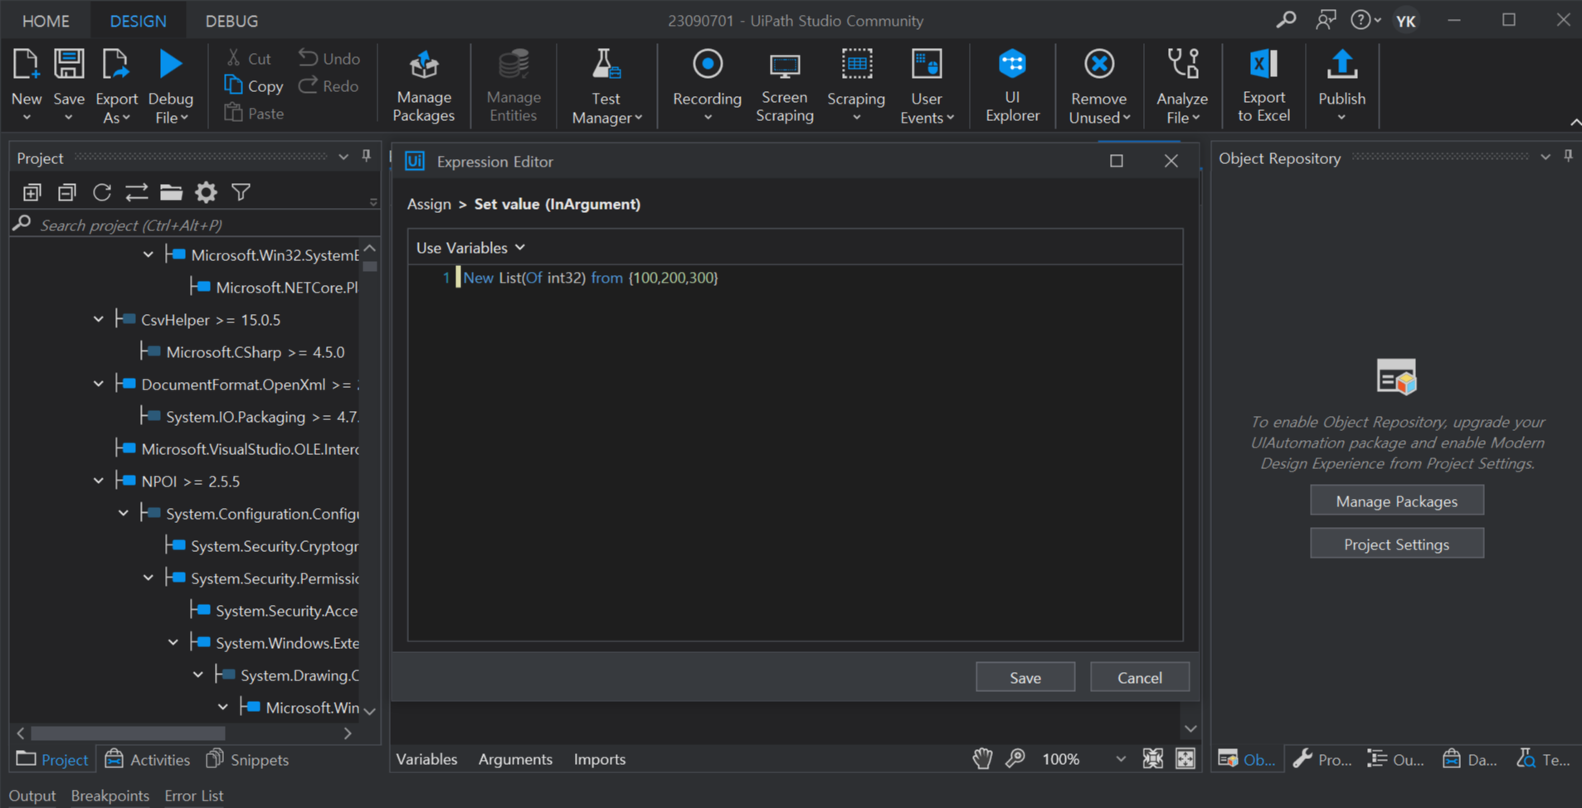The width and height of the screenshot is (1582, 808).
Task: Open the Imports panel
Action: click(x=600, y=759)
